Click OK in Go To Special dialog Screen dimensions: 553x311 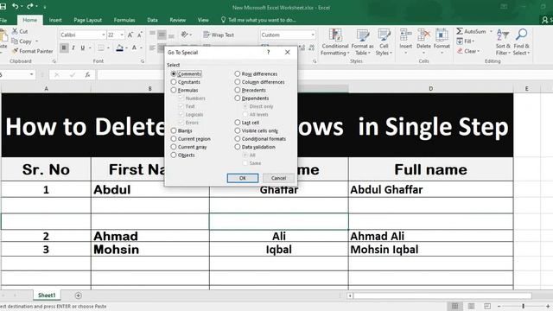point(243,178)
